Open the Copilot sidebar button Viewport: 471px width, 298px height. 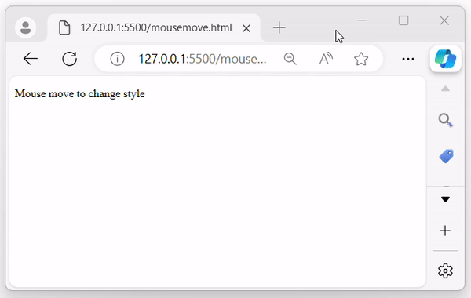pyautogui.click(x=445, y=59)
